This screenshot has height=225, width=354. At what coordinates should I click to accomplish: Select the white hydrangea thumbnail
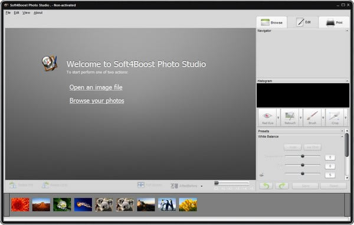[x=62, y=205]
